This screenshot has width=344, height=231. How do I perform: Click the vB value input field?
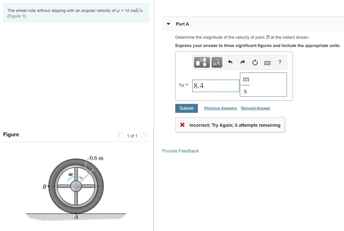coord(216,86)
